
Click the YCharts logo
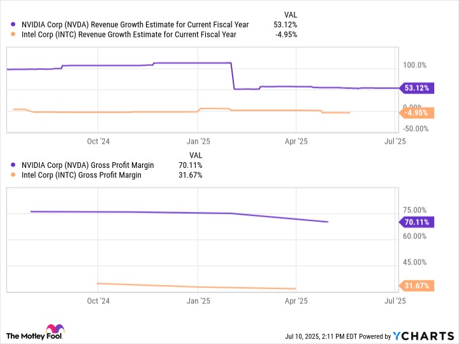tap(423, 336)
